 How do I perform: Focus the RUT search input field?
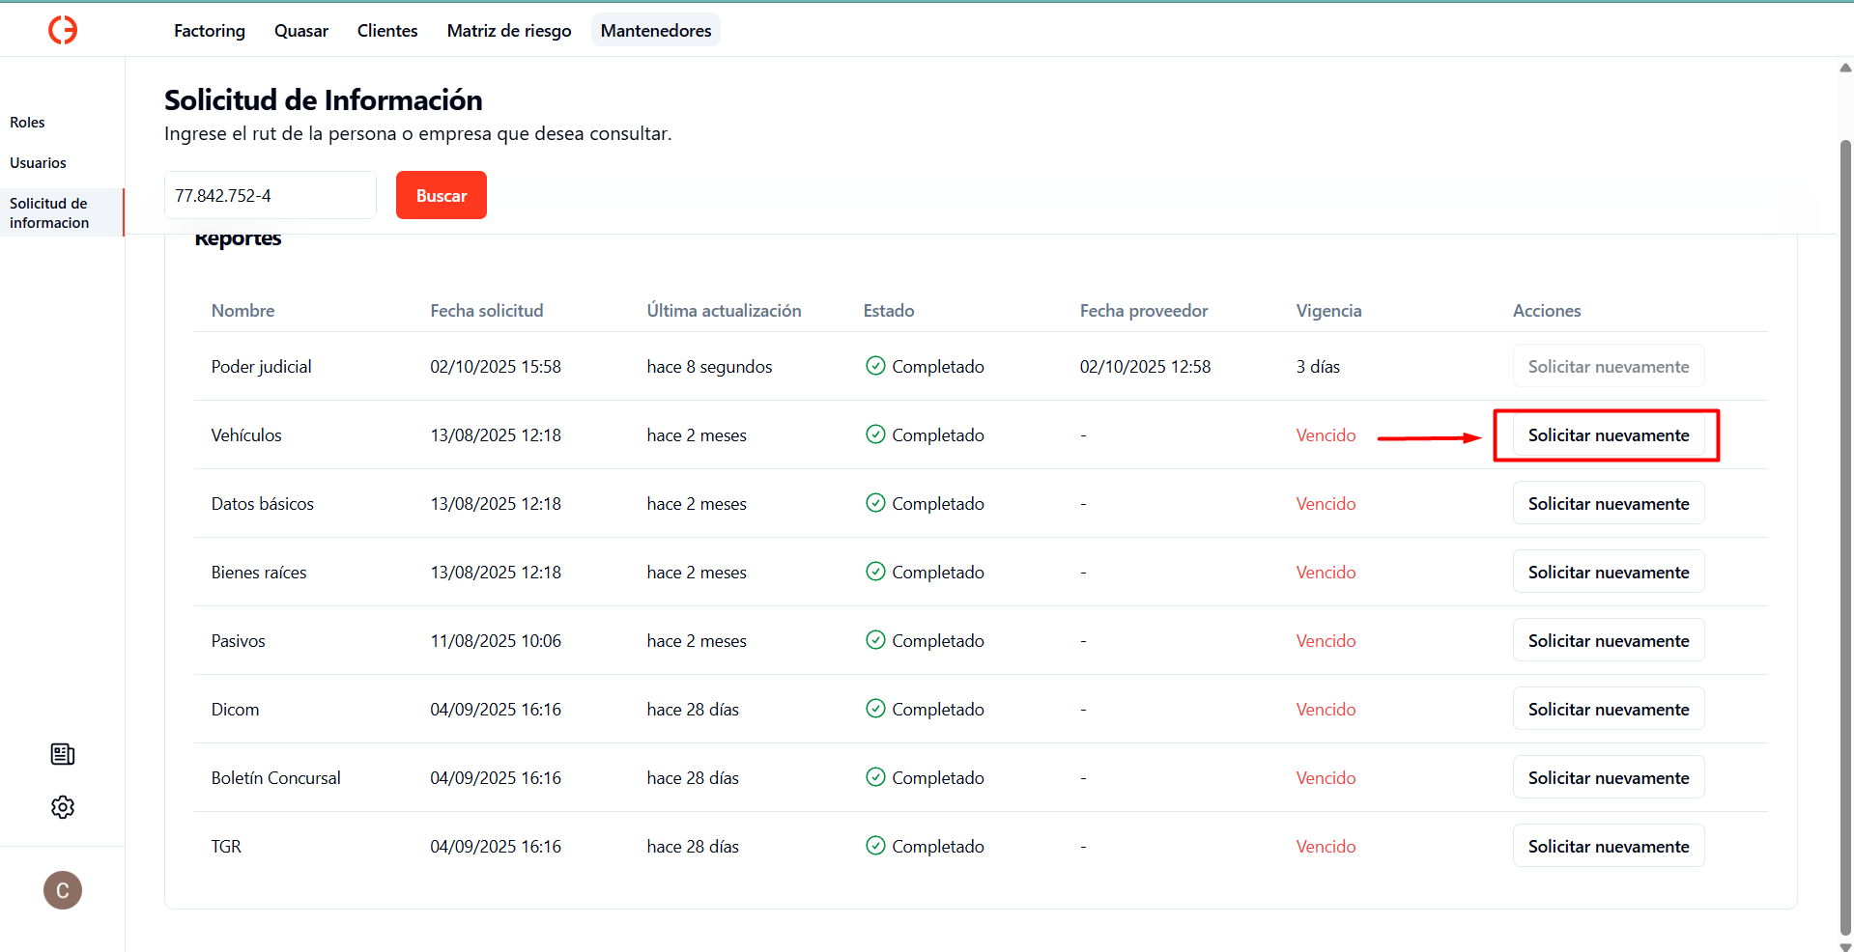271,196
